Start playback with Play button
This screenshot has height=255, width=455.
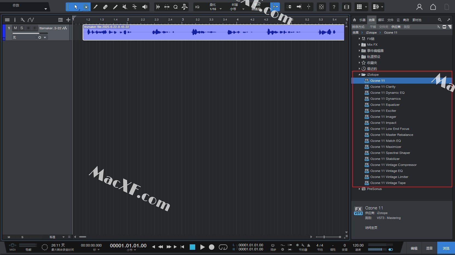coord(202,247)
